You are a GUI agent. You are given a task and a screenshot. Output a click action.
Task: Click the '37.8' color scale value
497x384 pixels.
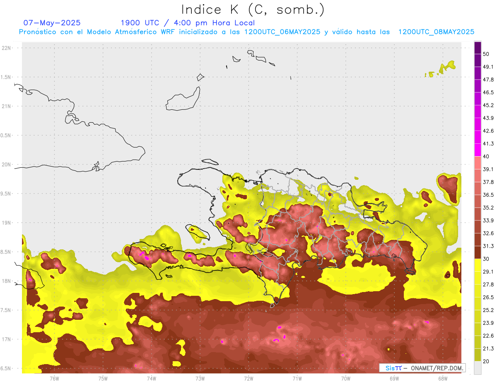pos(488,182)
